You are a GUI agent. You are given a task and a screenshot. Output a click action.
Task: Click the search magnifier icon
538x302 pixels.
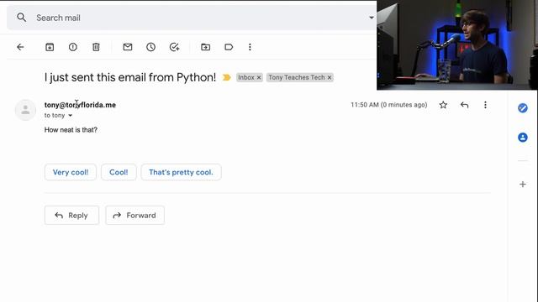click(x=22, y=18)
